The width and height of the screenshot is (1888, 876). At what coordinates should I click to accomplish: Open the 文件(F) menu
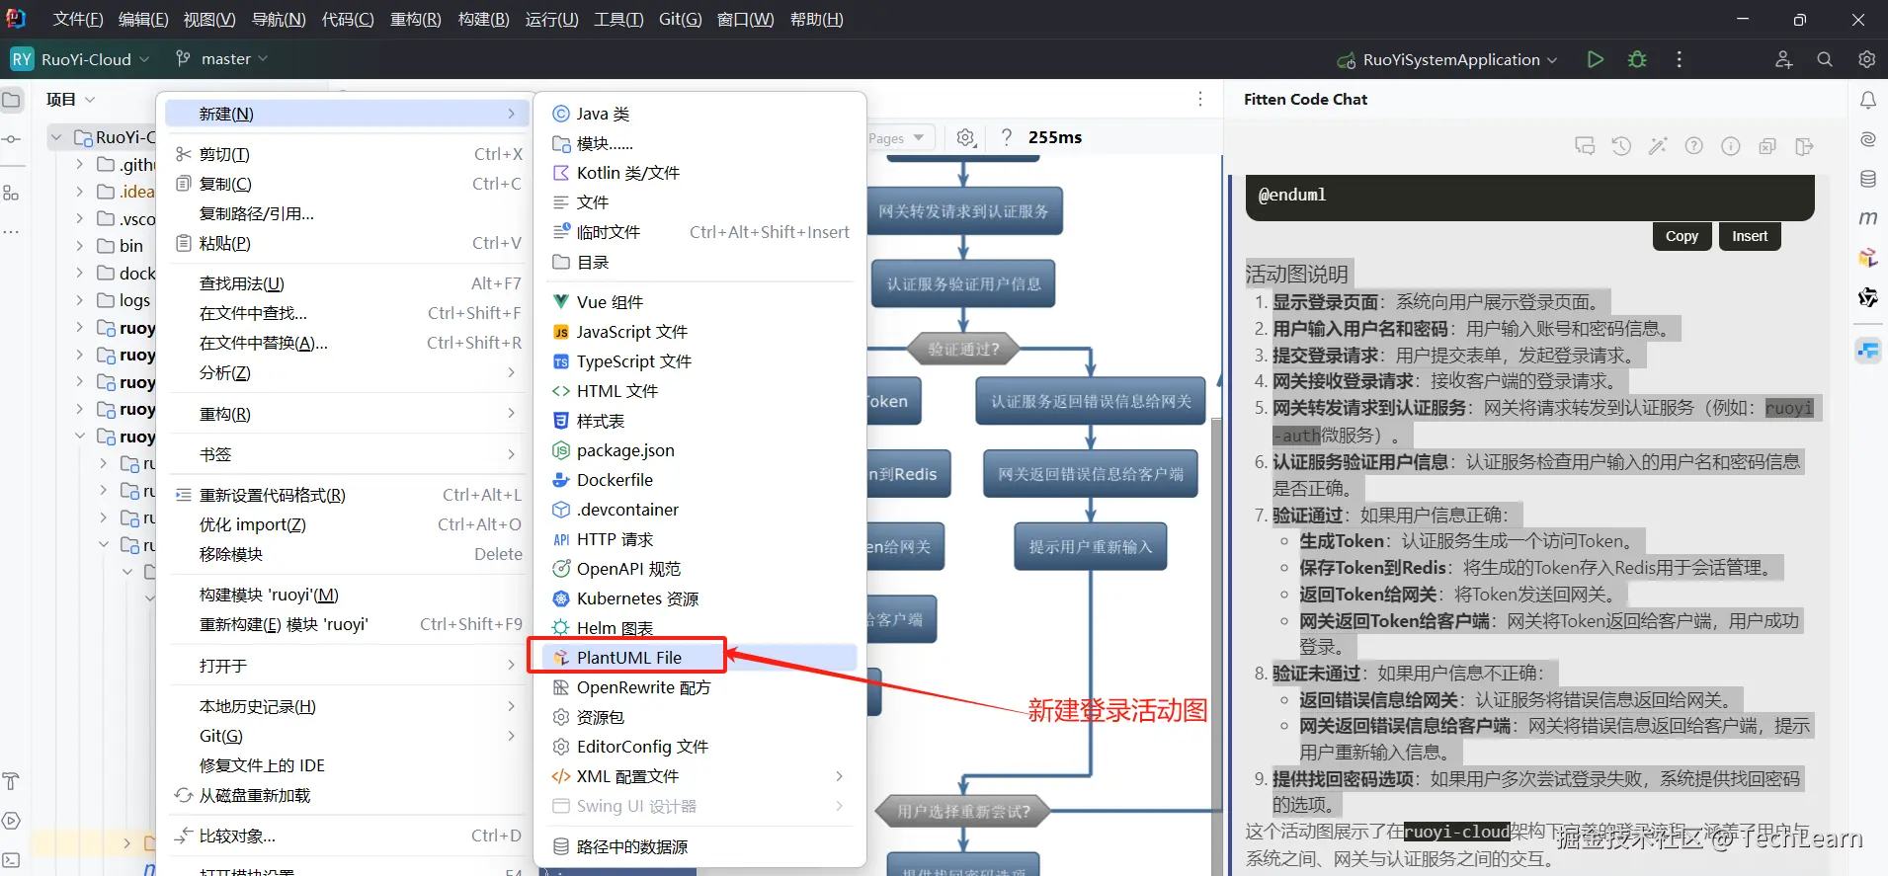[x=78, y=20]
